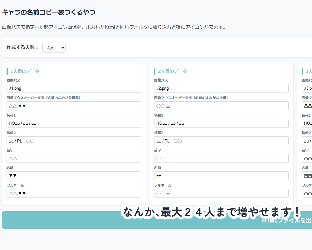Click the 1人目のデータ heading

[25, 71]
